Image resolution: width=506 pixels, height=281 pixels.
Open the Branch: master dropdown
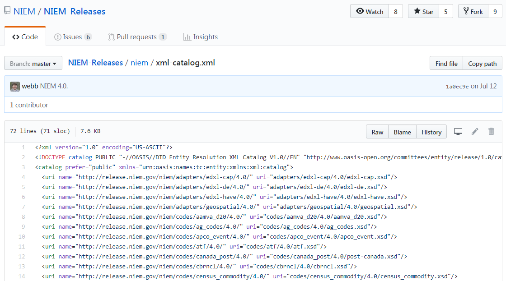33,64
